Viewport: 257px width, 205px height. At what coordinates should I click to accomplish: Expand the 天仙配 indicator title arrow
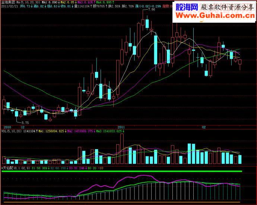pos(2,168)
